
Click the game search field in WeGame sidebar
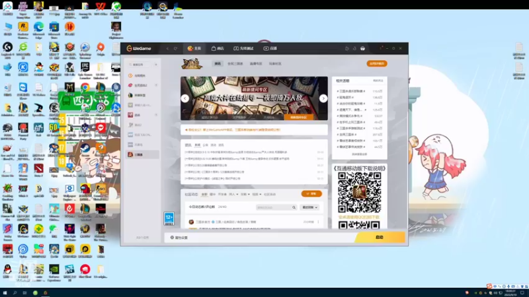pos(140,65)
